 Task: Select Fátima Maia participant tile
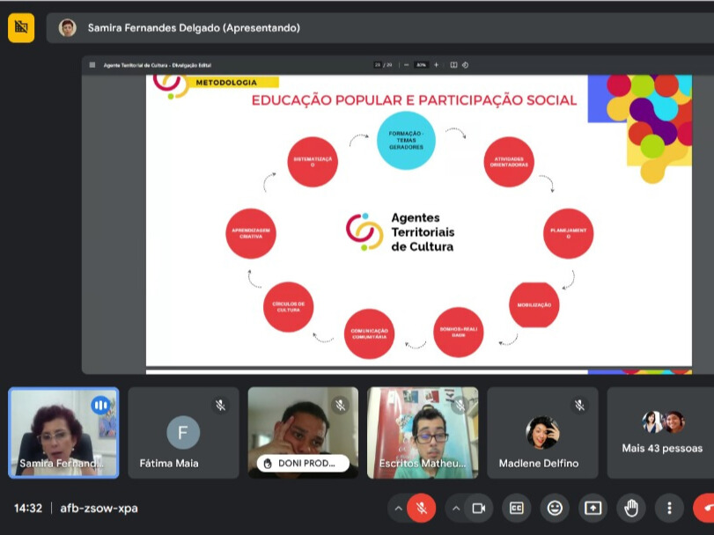pyautogui.click(x=183, y=433)
